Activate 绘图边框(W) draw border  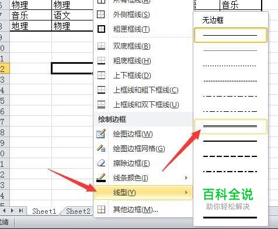click(143, 134)
